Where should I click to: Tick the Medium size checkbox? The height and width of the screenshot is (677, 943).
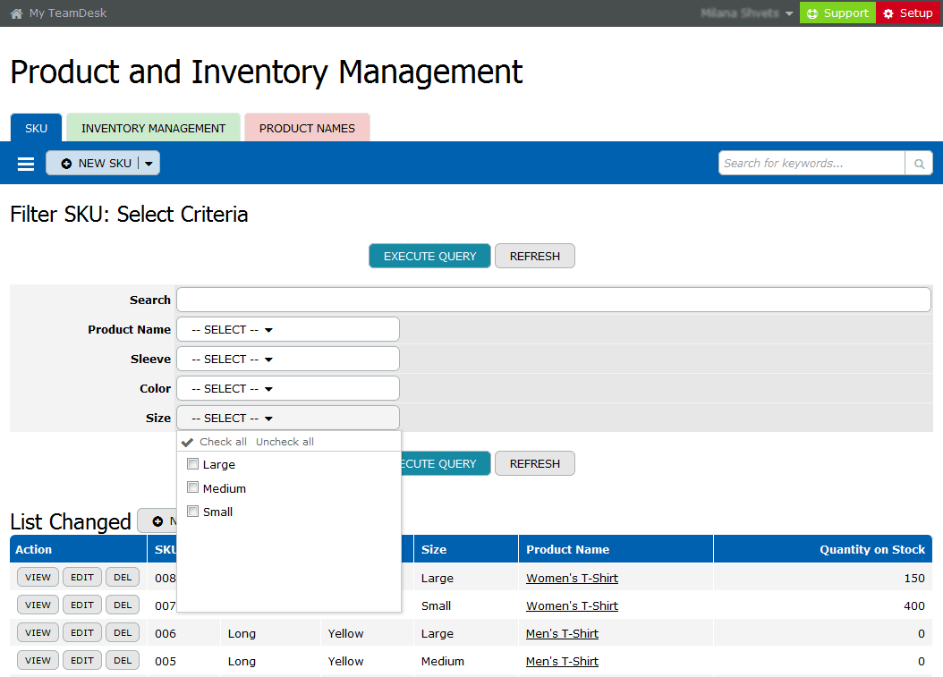coord(192,487)
